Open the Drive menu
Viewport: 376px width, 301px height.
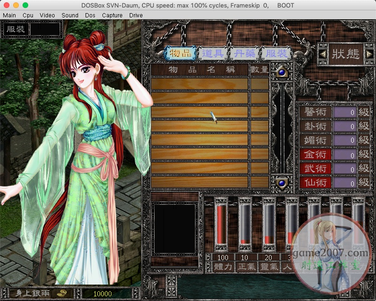pyautogui.click(x=136, y=15)
